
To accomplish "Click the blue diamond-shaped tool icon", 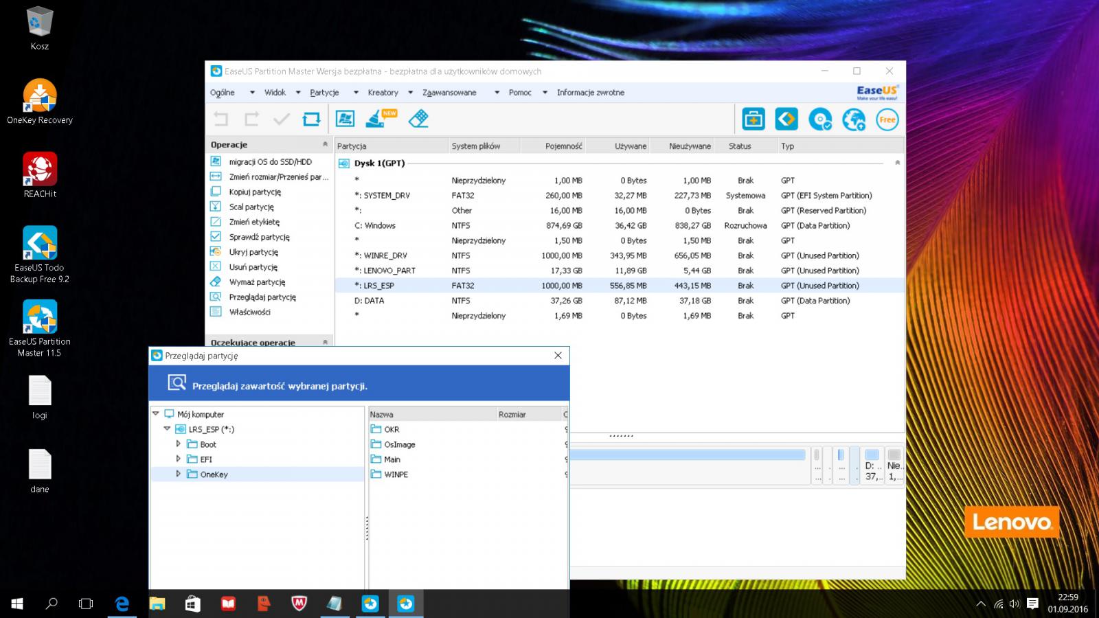I will 786,119.
